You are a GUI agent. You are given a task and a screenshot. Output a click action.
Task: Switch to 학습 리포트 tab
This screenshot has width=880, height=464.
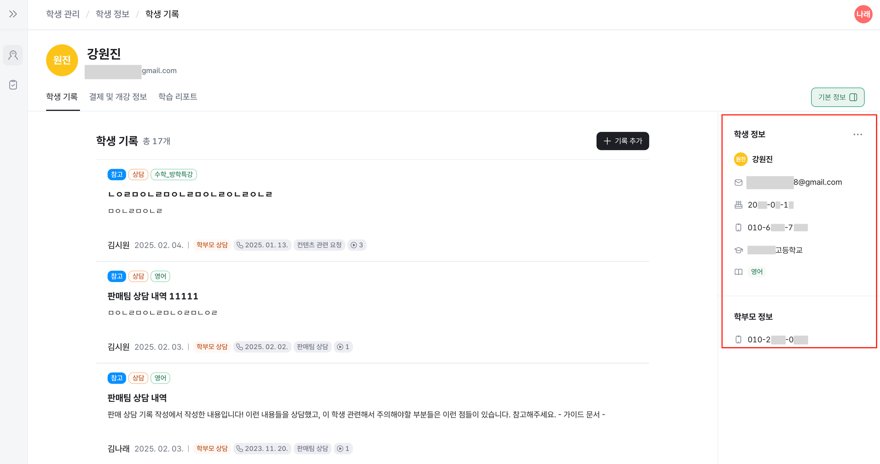coord(177,97)
